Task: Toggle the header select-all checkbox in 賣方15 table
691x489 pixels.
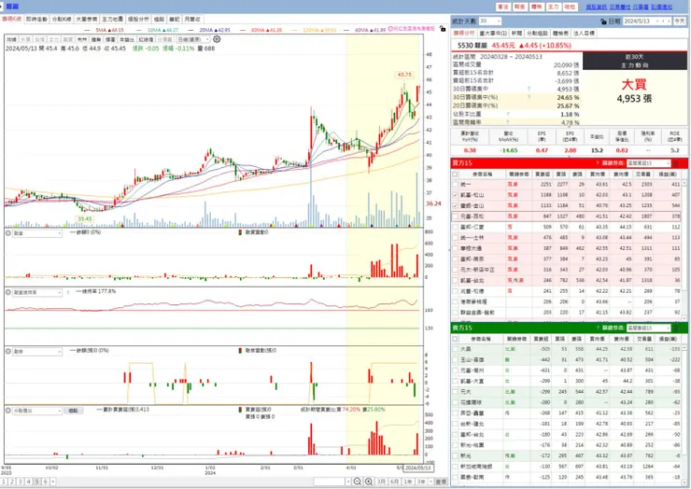Action: tap(455, 339)
